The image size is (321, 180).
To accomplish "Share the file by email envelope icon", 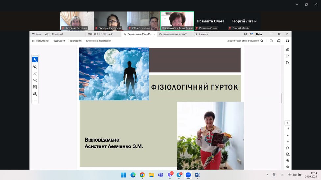I will (x=287, y=41).
